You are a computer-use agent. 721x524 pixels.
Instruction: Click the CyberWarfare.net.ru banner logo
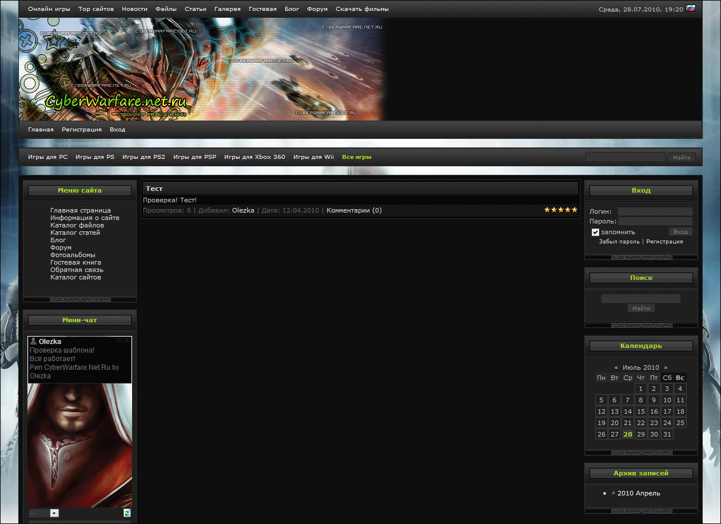[x=116, y=102]
